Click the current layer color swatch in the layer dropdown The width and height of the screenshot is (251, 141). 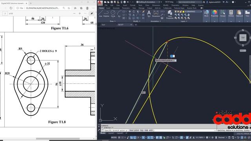pos(184,12)
